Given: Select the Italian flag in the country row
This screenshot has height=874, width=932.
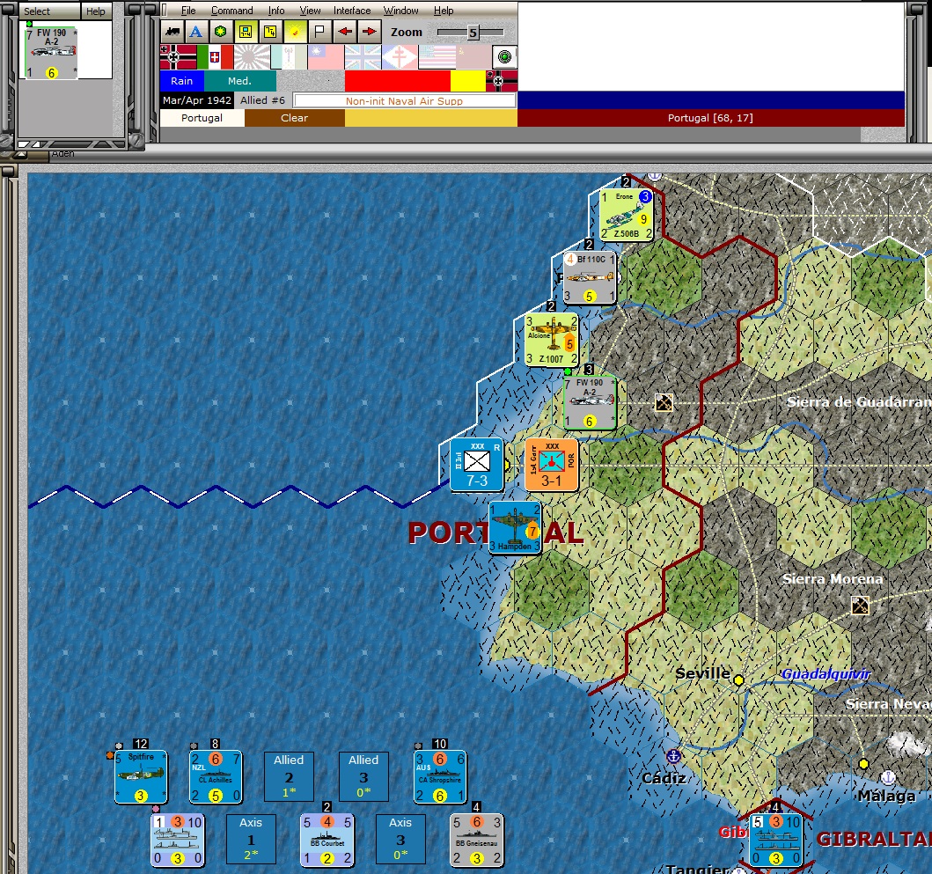Looking at the screenshot, I should point(215,57).
